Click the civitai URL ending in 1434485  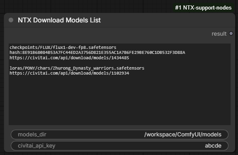(69, 58)
